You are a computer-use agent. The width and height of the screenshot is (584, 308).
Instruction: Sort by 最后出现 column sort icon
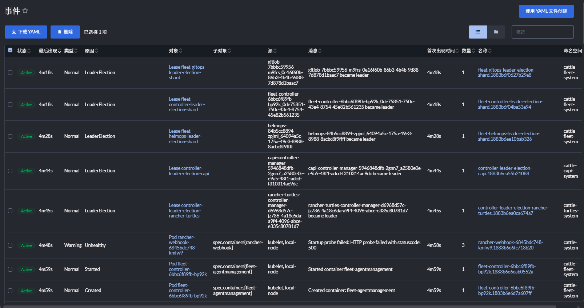click(59, 51)
